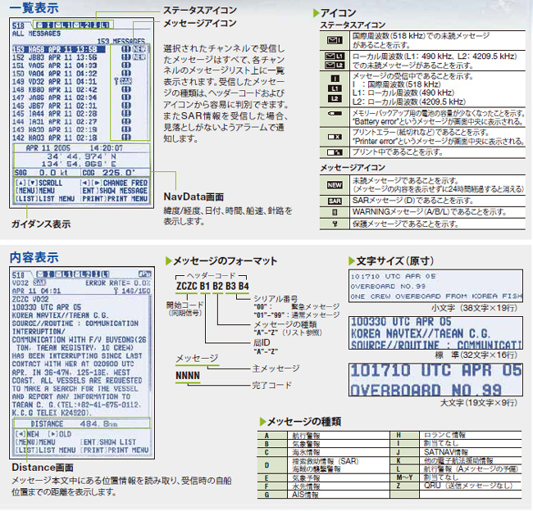The image size is (533, 511).
Task: Click the standard font size sample (32文字×16行)
Action: click(435, 332)
